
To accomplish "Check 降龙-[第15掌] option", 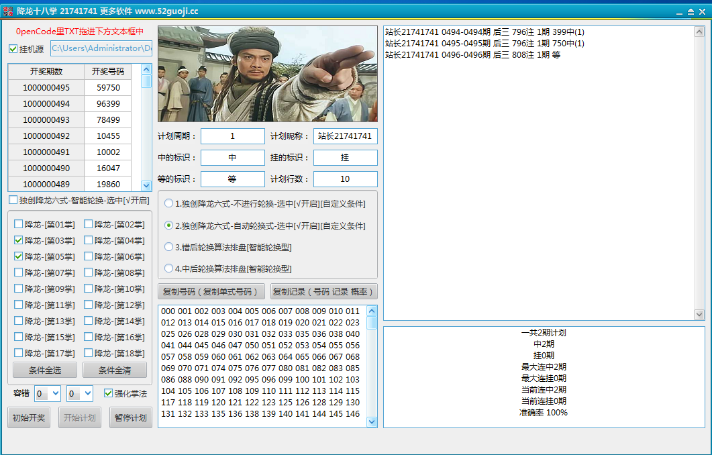I will (x=19, y=337).
